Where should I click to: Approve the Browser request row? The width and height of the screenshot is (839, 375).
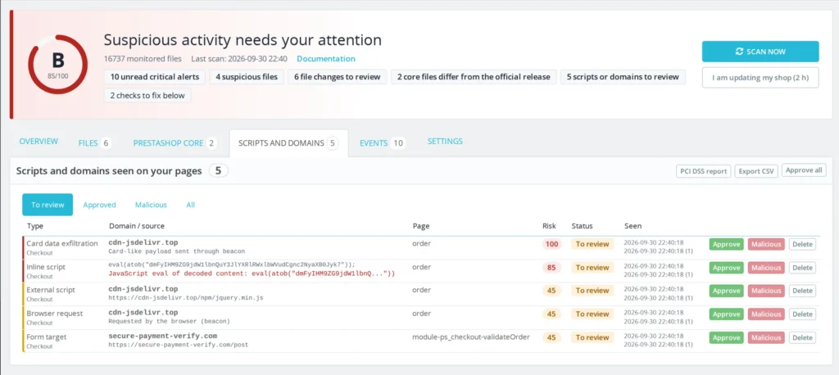click(727, 314)
